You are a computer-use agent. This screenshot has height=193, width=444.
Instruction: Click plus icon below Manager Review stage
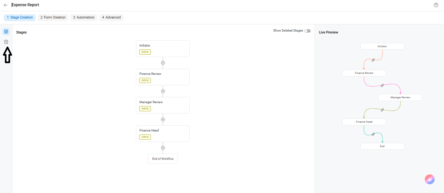[163, 119]
